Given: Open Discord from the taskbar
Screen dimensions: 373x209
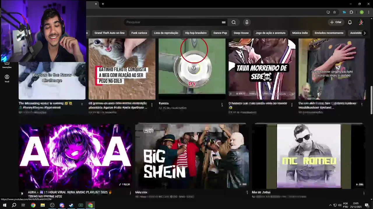Looking at the screenshot, I should click(x=62, y=205).
